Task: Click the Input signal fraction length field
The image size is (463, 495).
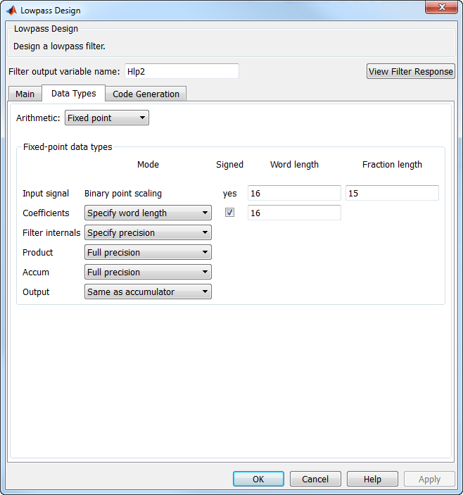Action: click(x=392, y=193)
